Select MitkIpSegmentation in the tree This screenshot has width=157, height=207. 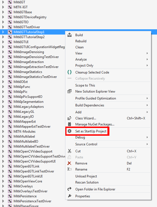pos(29,102)
